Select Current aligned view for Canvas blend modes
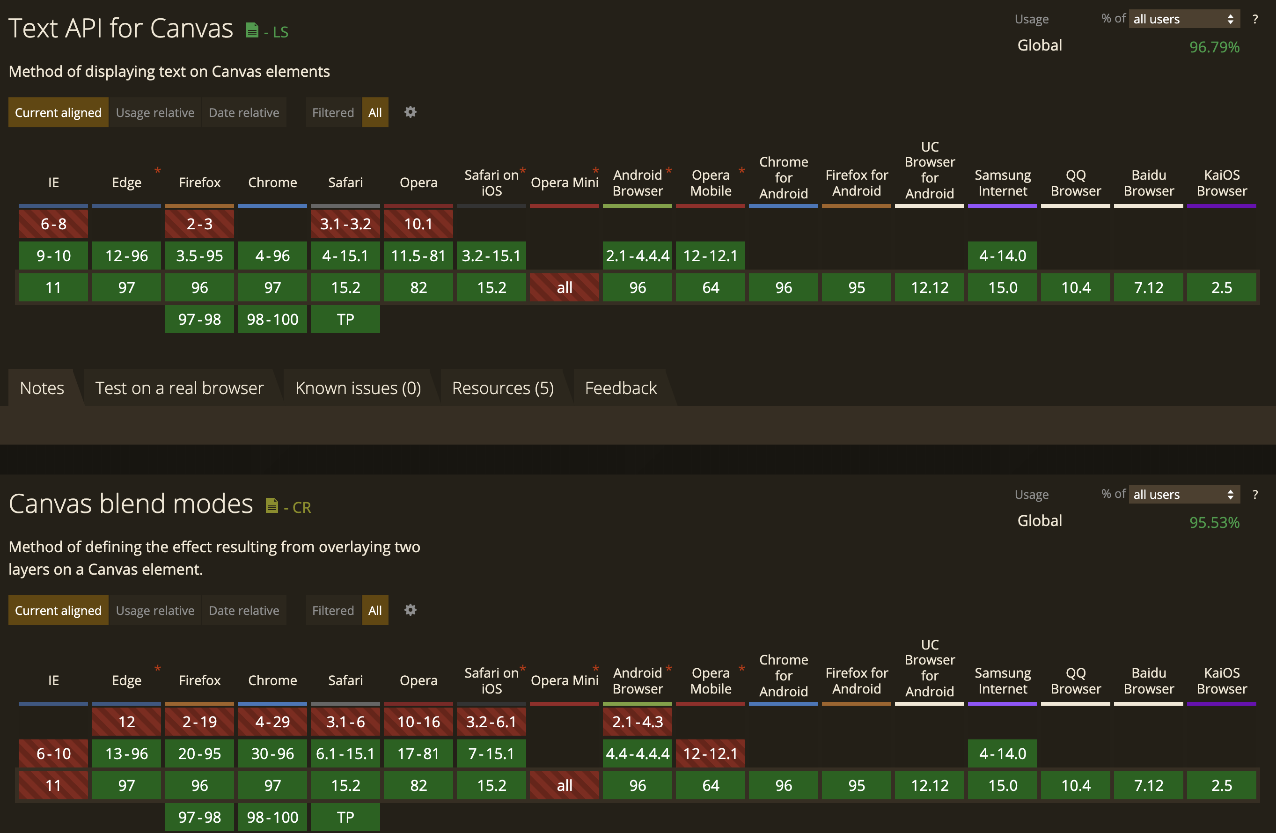 [x=59, y=611]
